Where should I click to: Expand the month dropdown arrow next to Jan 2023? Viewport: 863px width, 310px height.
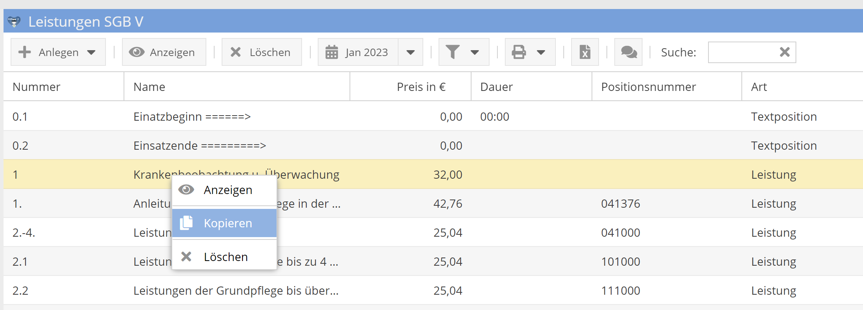tap(411, 52)
